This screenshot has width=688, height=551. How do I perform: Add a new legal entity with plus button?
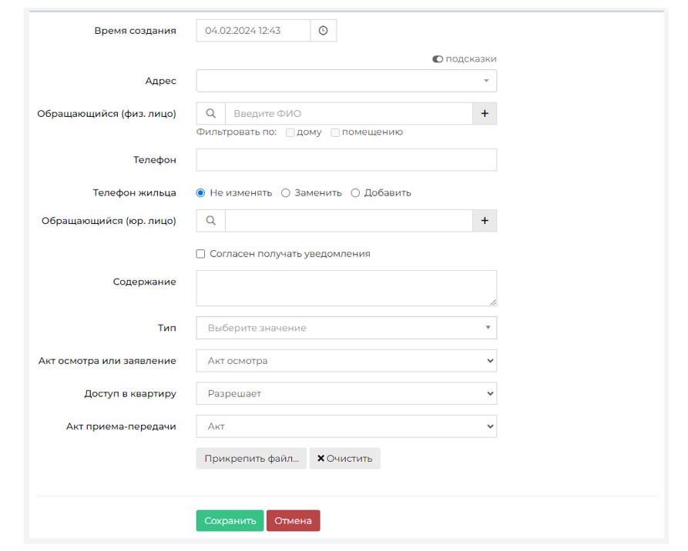485,221
